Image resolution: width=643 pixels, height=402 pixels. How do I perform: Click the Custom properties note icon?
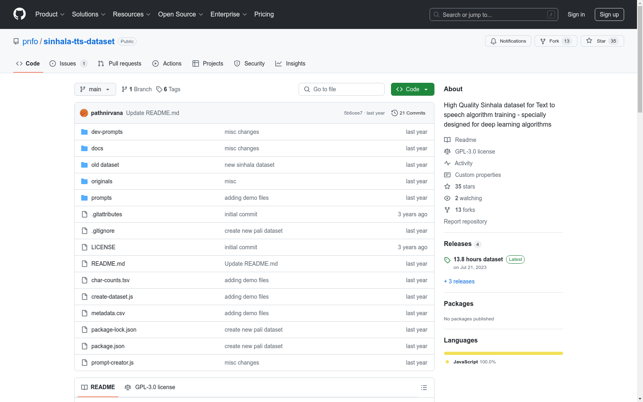(447, 175)
